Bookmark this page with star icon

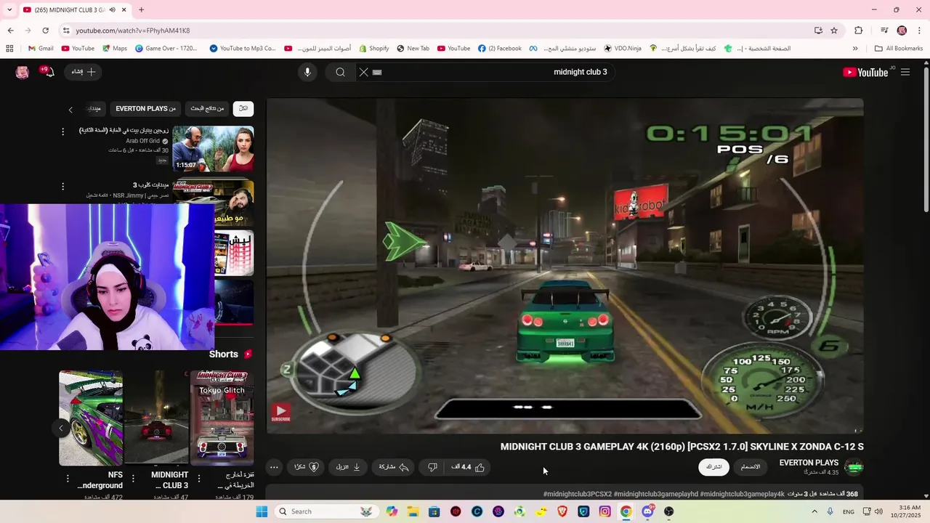tap(834, 31)
